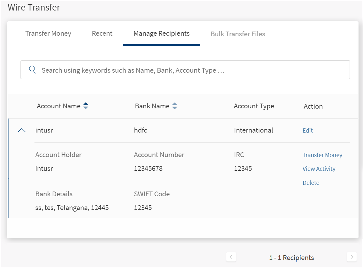This screenshot has height=268, width=363.
Task: Open the Bulk Transfer Files tab
Action: point(238,34)
